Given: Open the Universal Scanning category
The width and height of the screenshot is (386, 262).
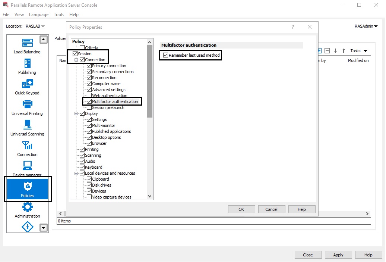Looking at the screenshot, I should [27, 128].
